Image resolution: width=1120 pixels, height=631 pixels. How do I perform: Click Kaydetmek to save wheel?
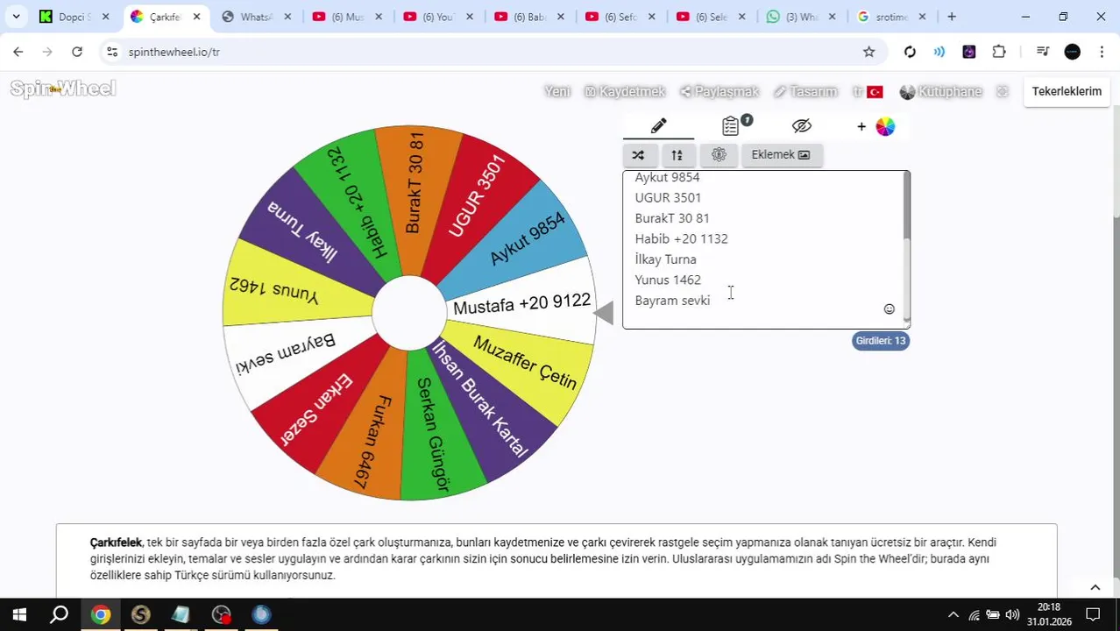click(625, 91)
